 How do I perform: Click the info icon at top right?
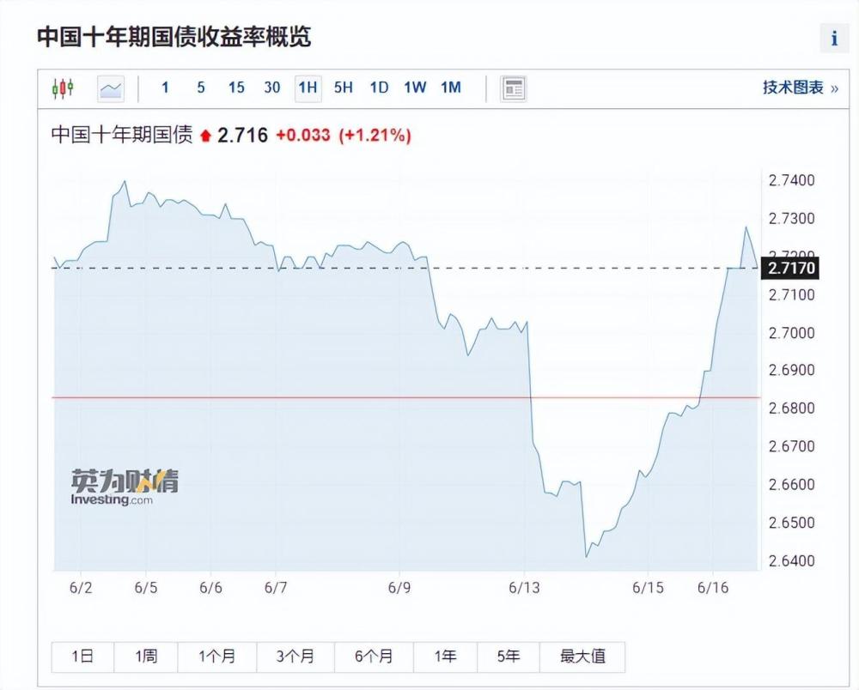pos(834,38)
